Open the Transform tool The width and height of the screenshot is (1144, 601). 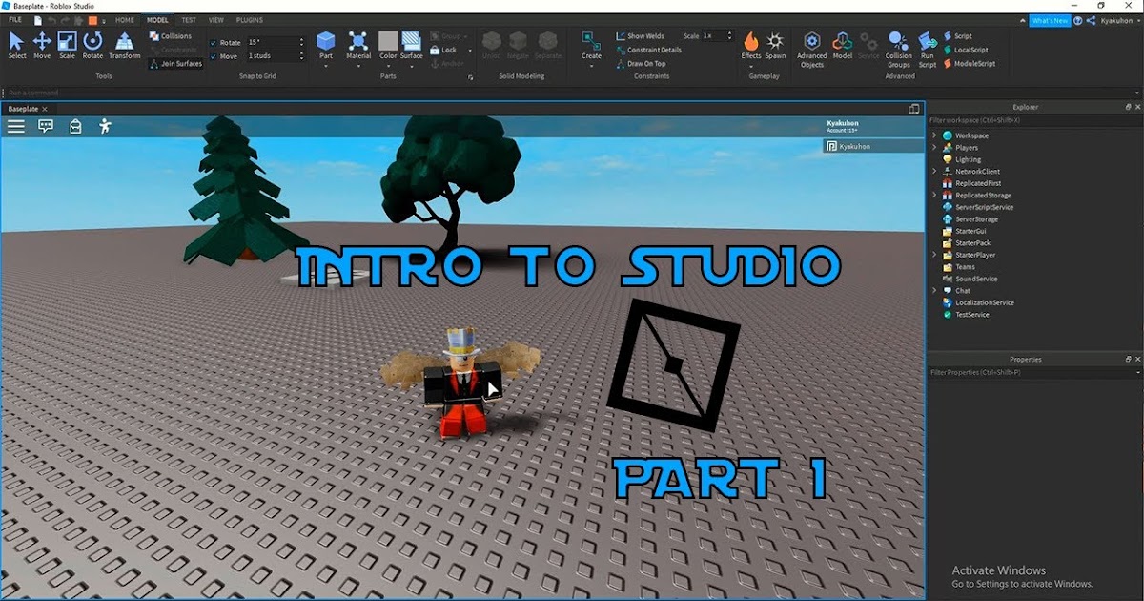125,45
